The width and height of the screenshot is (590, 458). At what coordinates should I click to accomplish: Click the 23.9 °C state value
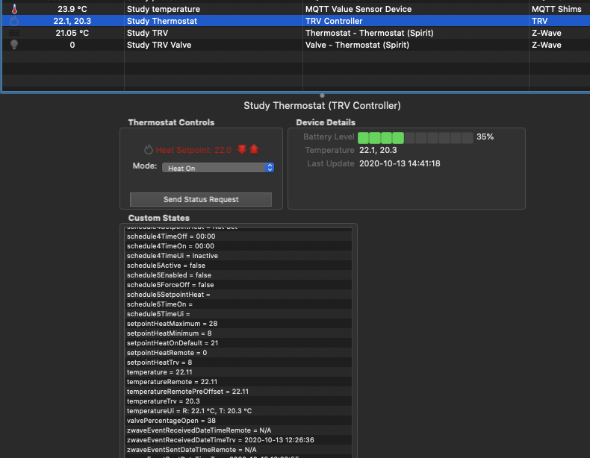click(x=72, y=9)
